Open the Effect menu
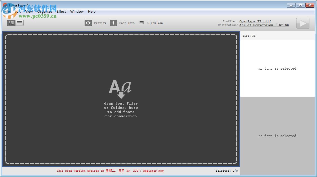317x177 pixels. tap(61, 11)
